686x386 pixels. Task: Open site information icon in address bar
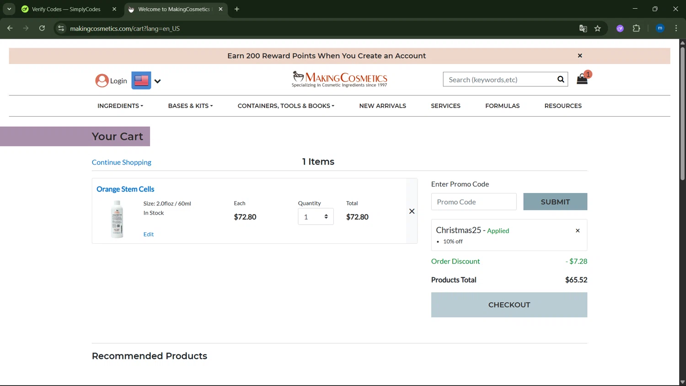pos(61,28)
